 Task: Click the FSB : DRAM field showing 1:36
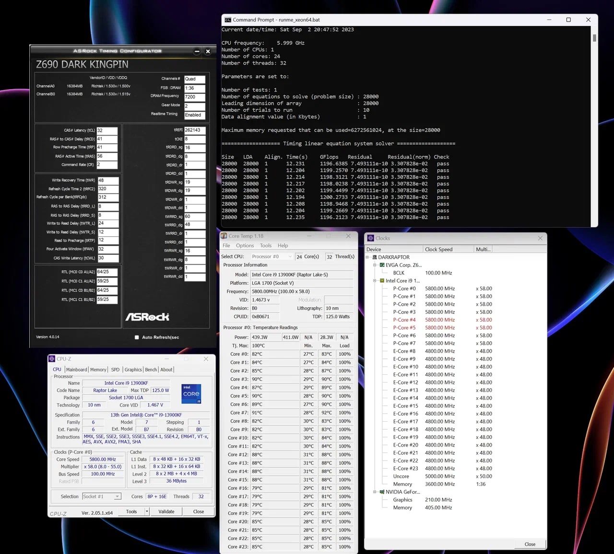point(195,88)
